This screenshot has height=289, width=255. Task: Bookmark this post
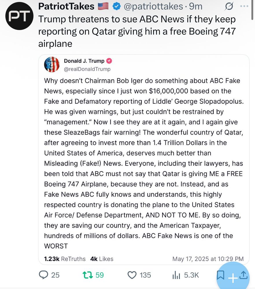[x=220, y=275]
